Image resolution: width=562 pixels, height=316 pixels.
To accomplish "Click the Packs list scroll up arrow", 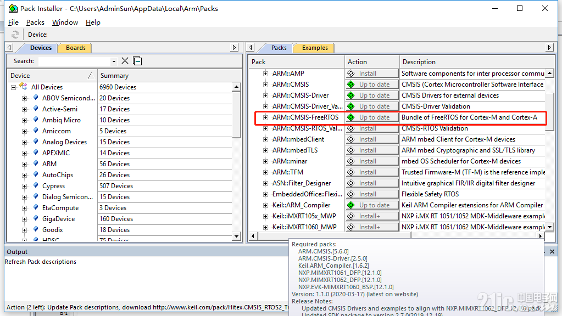I will pyautogui.click(x=549, y=74).
